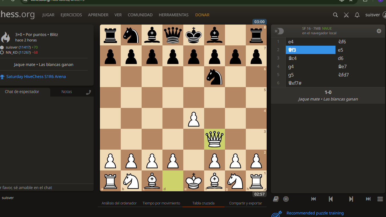Open the search magnifier icon

coord(335,15)
